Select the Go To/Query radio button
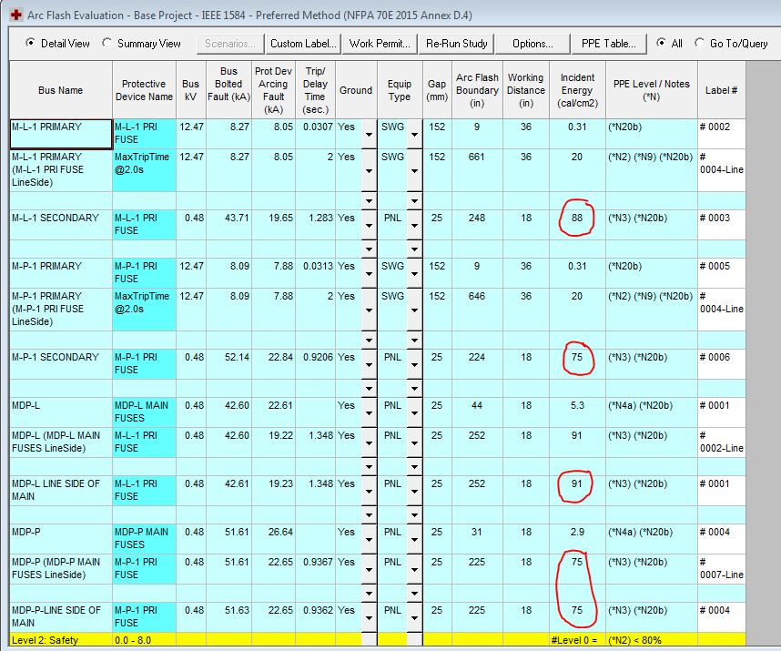This screenshot has width=781, height=651. [699, 43]
